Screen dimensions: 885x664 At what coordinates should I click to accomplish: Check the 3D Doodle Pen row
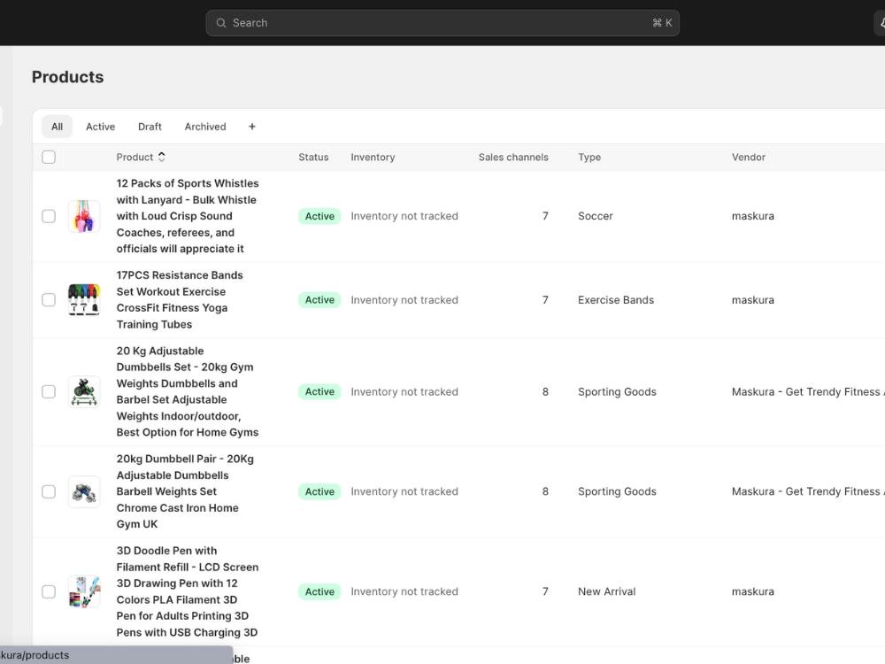49,591
